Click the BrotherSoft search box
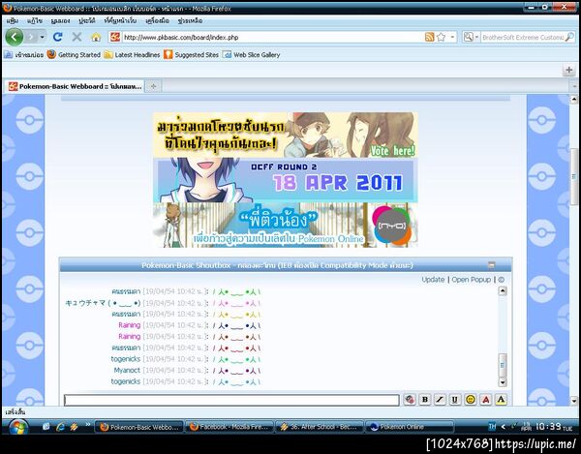Viewport: 581px width, 454px height. 523,37
